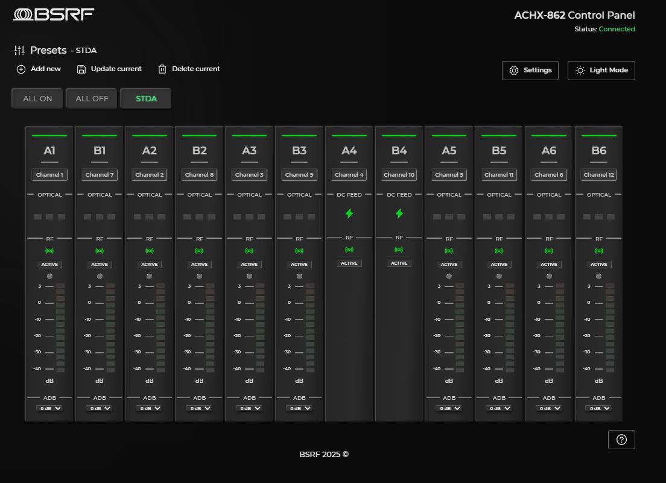Open Settings

[x=530, y=71]
